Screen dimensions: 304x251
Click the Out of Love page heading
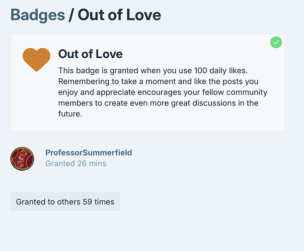(x=119, y=15)
